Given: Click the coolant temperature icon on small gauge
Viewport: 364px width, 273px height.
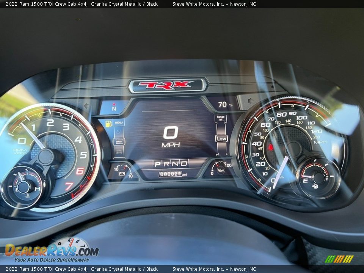Looking at the screenshot, I should (x=28, y=196).
